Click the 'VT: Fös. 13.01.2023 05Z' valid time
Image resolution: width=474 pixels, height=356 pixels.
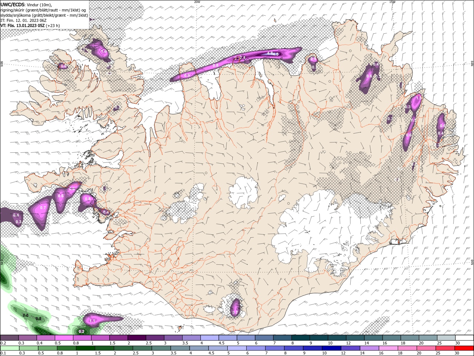(x=23, y=26)
